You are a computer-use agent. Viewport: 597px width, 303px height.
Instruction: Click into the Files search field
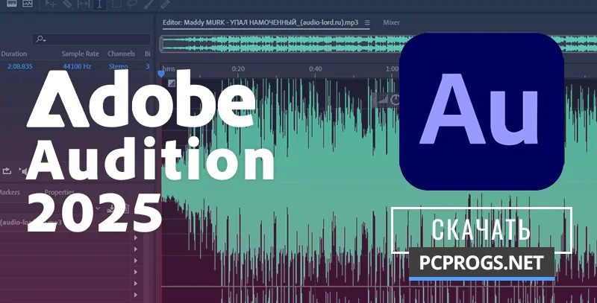[92, 39]
